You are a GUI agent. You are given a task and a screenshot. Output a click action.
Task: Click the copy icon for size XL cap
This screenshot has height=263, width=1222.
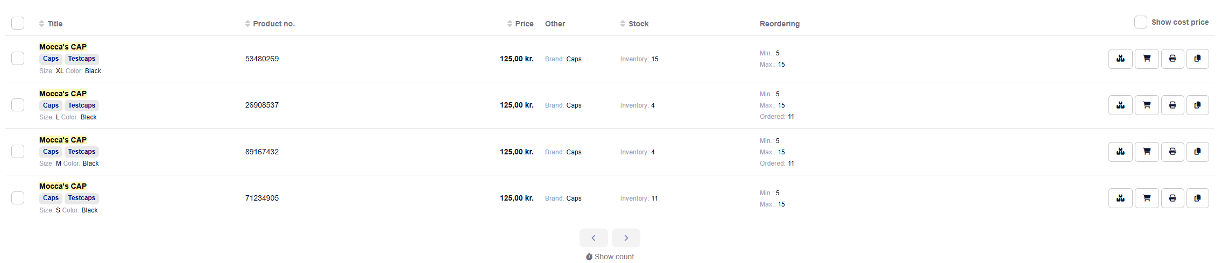[x=1198, y=59]
